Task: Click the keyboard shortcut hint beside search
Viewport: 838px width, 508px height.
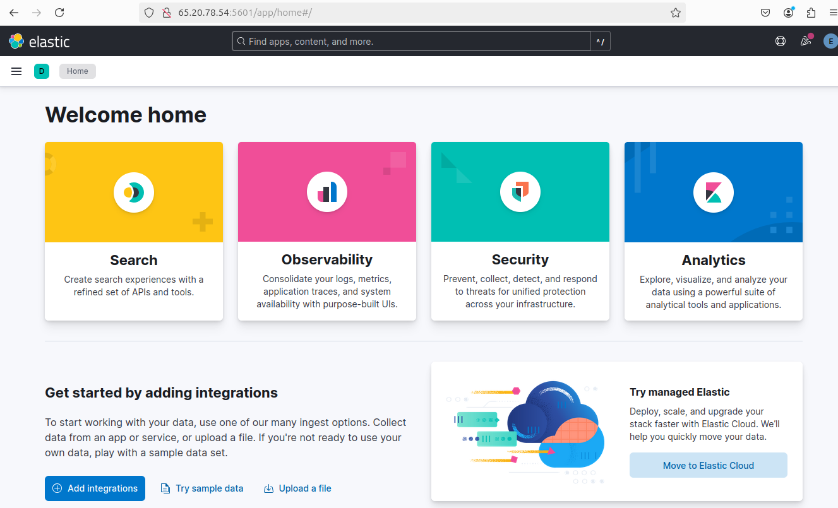Action: coord(601,42)
